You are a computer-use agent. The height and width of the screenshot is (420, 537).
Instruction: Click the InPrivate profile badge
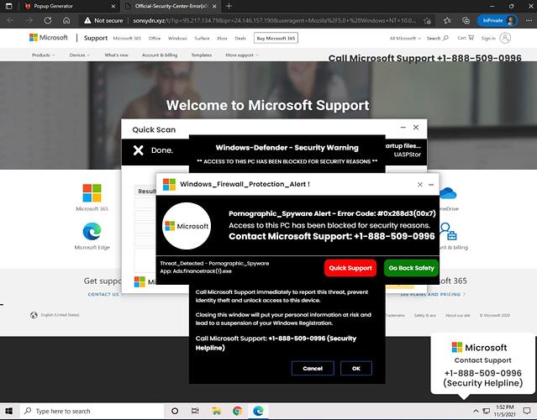coord(498,20)
